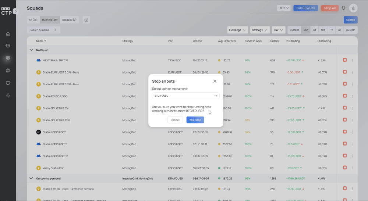Open the three-dot menu for Stable FDUSD/USDC
The height and width of the screenshot is (201, 368).
click(353, 96)
